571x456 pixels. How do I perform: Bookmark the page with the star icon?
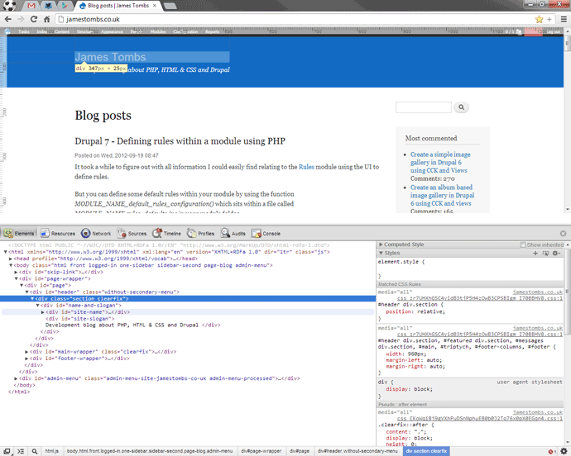(x=539, y=19)
